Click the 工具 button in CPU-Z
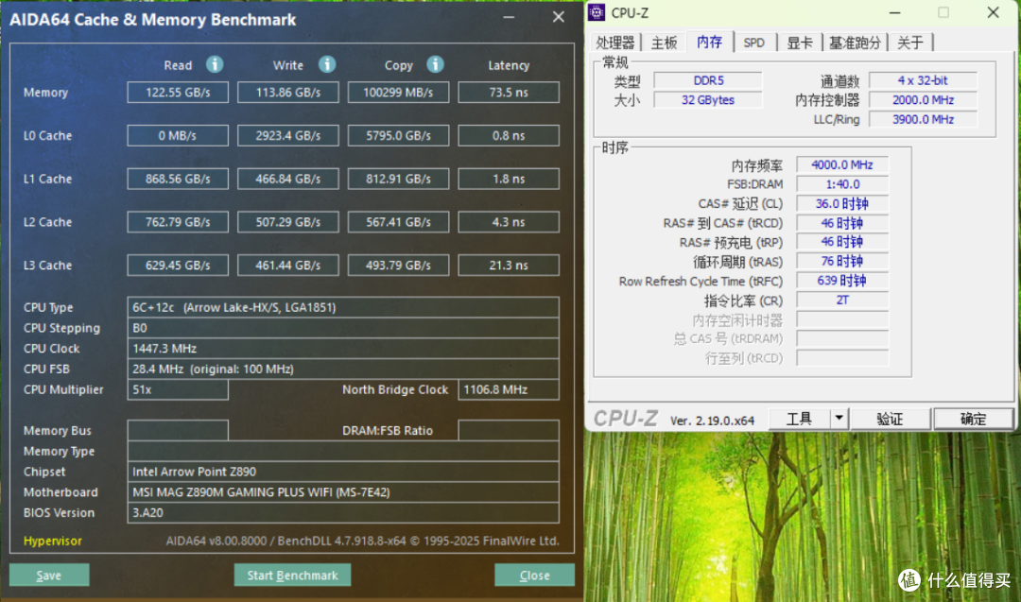The width and height of the screenshot is (1021, 602). coord(800,419)
